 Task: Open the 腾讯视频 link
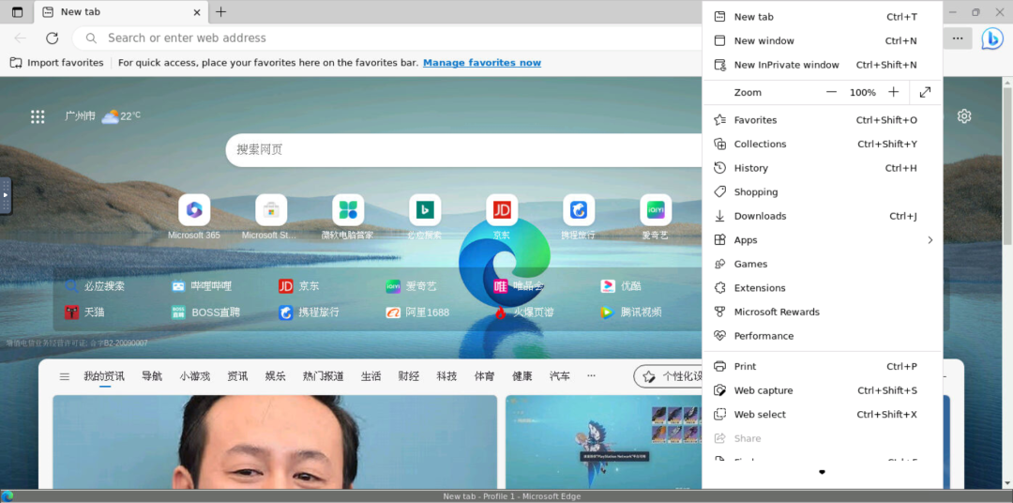coord(630,312)
